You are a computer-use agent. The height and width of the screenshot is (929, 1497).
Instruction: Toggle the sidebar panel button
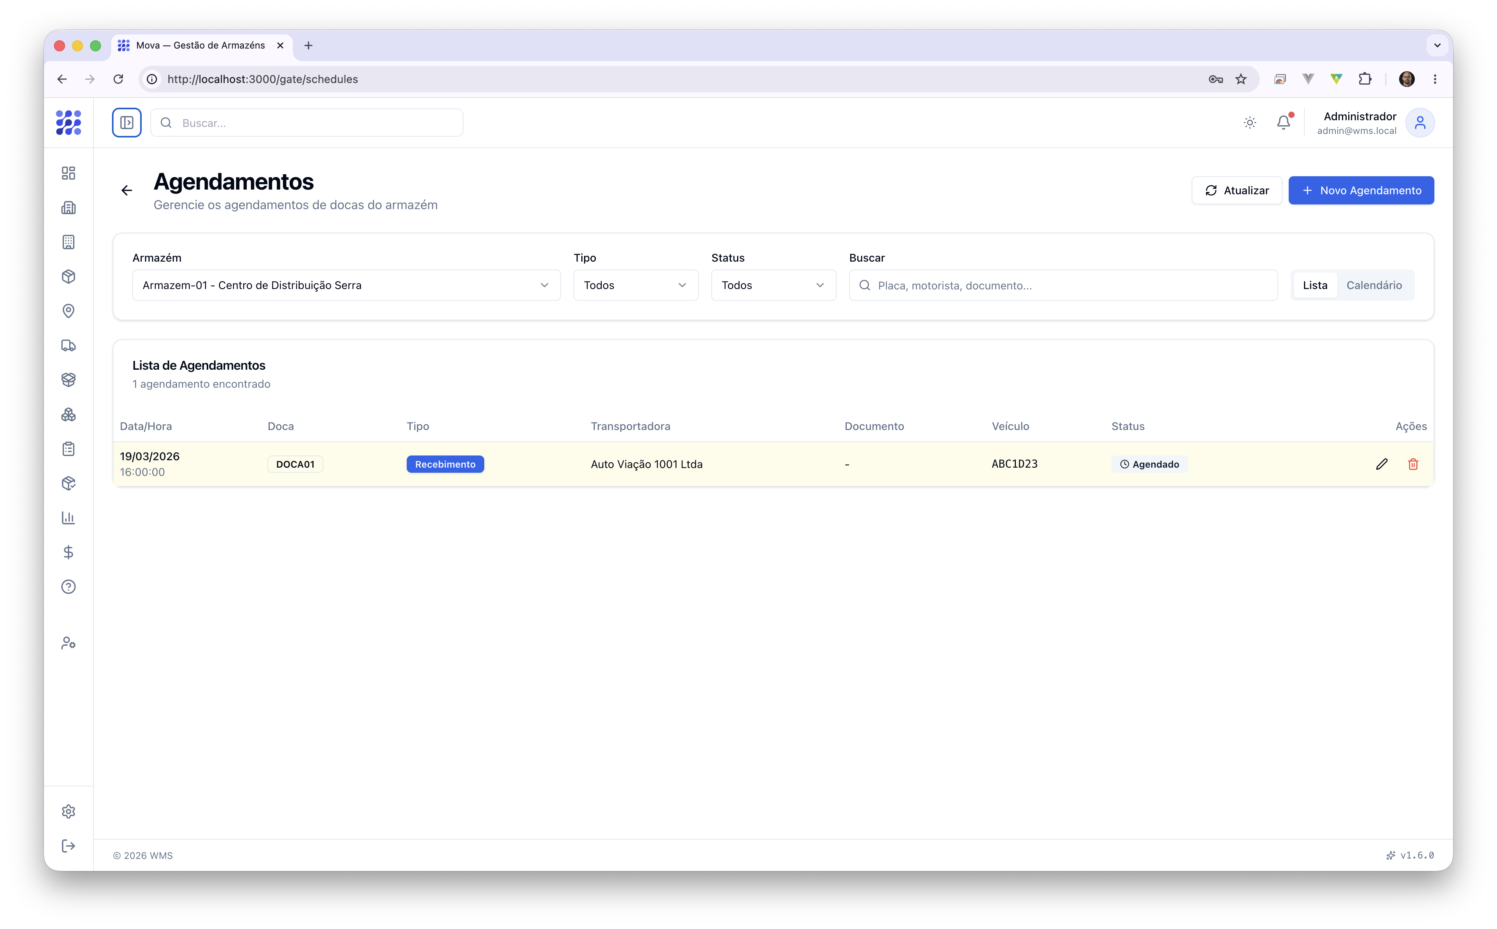tap(126, 123)
